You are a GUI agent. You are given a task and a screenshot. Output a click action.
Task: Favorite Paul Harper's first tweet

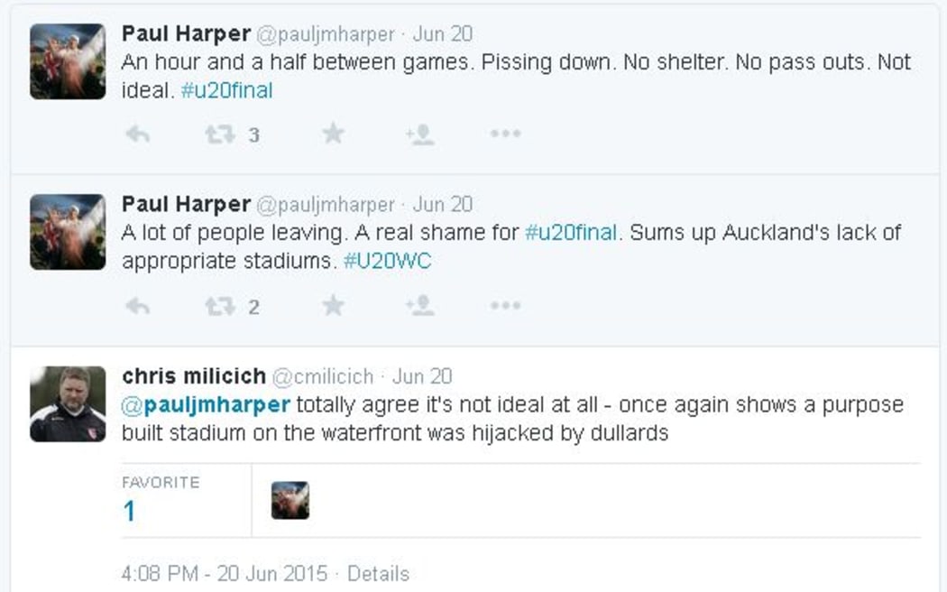(x=332, y=133)
